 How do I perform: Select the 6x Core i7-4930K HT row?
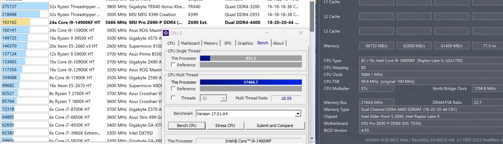click(82, 125)
